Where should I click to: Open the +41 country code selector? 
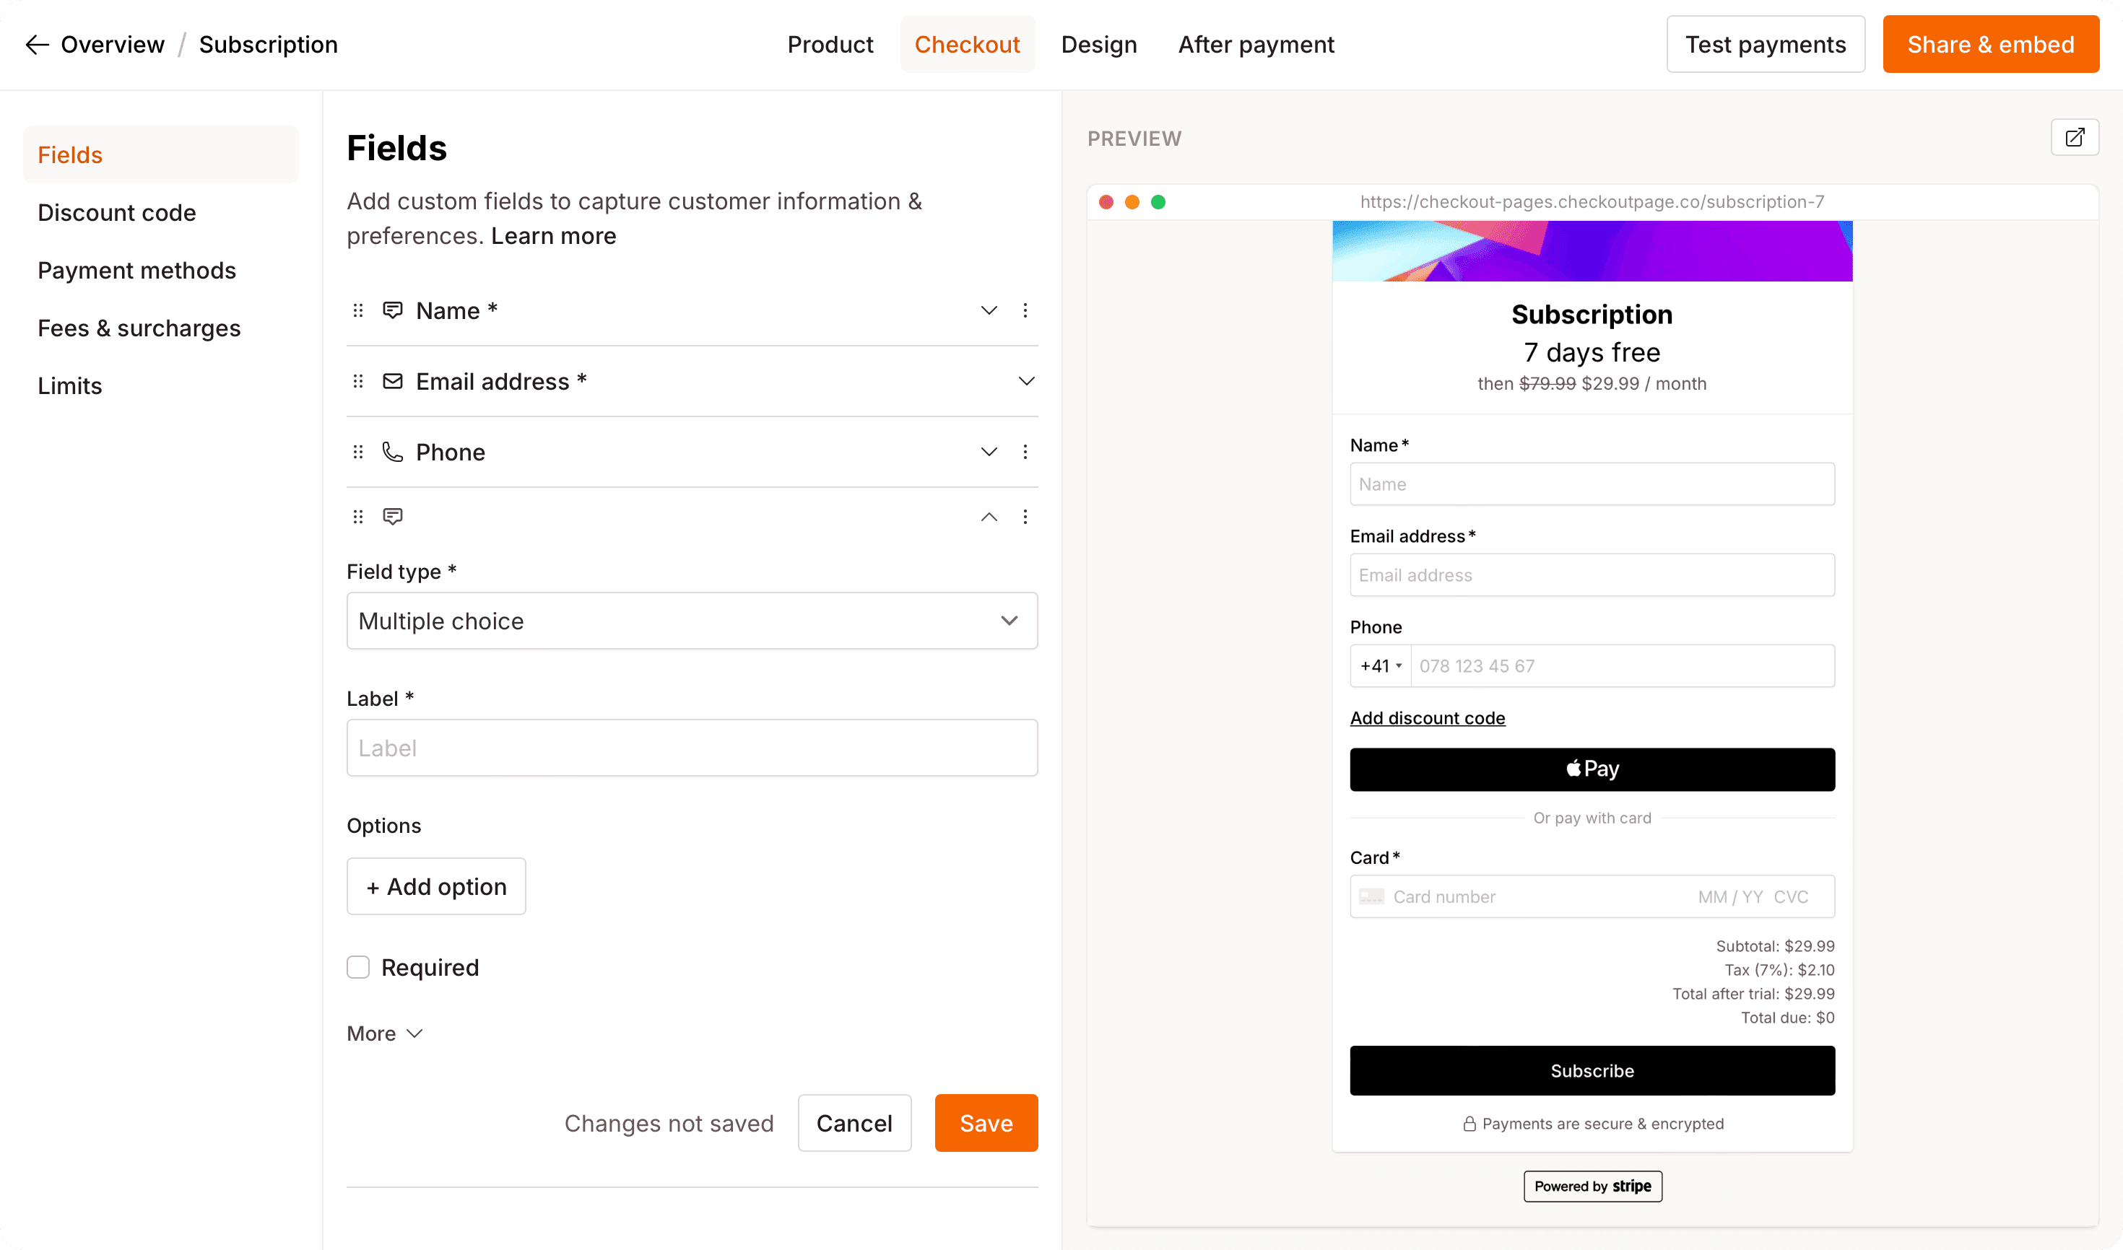point(1380,665)
